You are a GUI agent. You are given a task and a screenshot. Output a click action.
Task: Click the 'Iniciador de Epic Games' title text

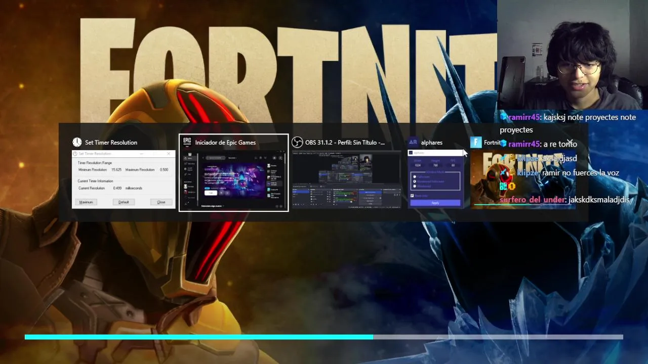[225, 143]
